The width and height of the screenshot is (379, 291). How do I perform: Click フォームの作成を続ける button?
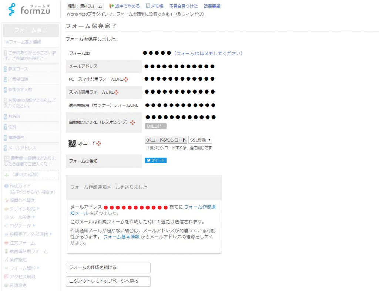(108, 268)
